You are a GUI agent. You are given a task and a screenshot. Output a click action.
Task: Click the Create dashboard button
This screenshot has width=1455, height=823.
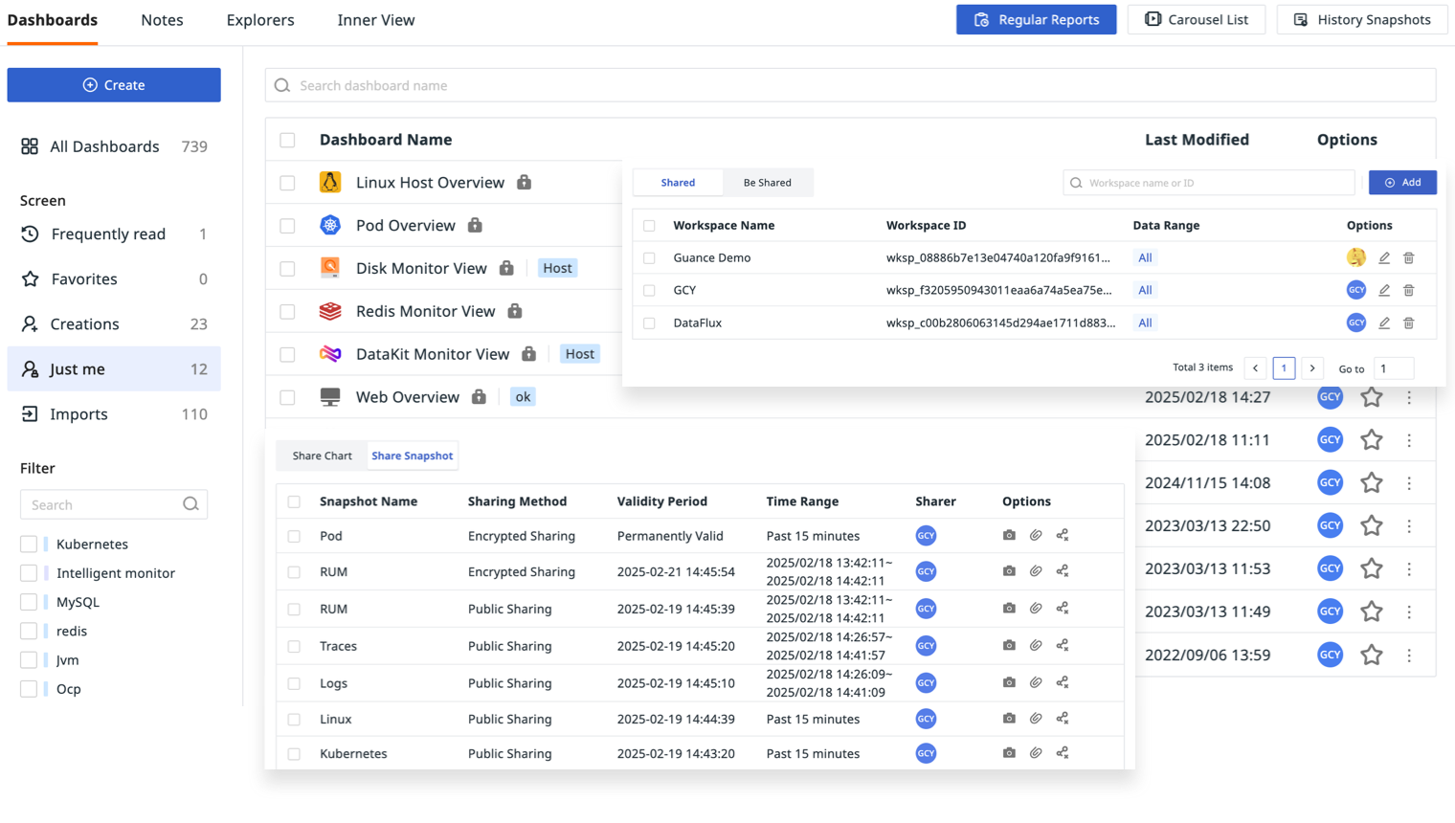tap(114, 85)
